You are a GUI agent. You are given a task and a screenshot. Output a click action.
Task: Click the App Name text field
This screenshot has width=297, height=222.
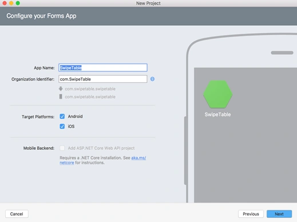pyautogui.click(x=103, y=68)
